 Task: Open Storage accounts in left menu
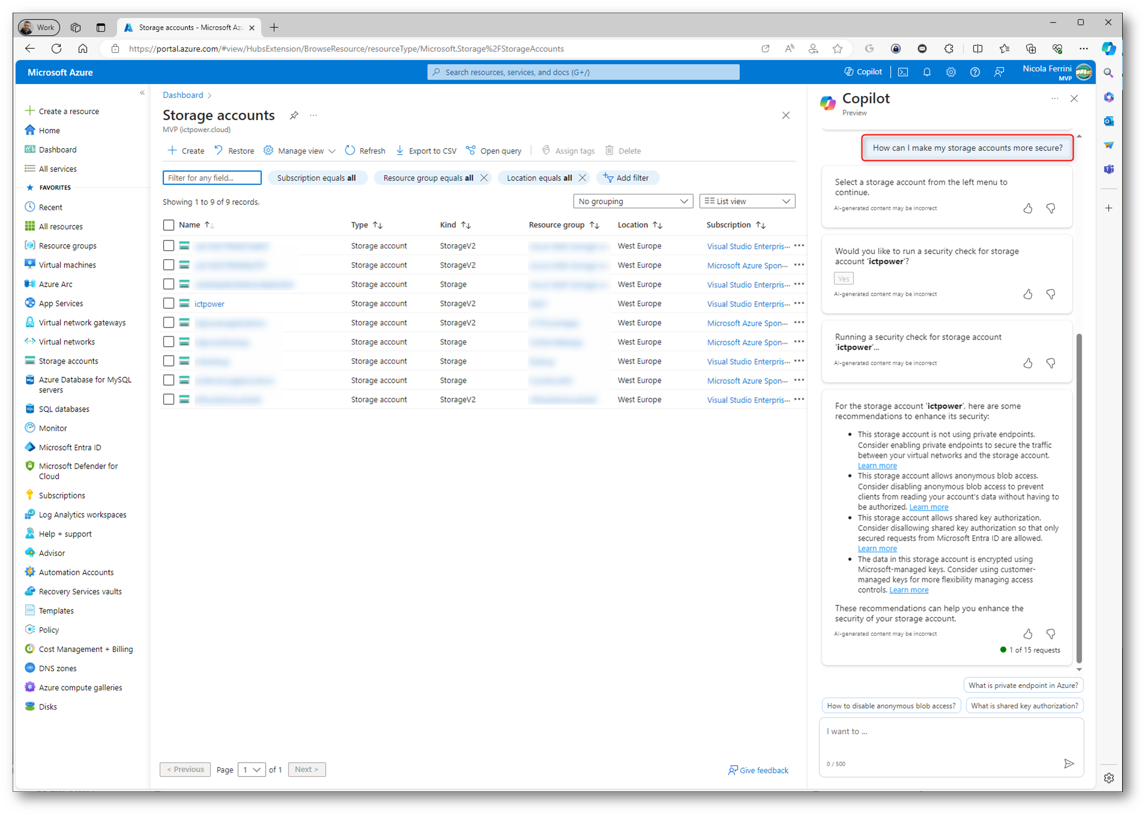pos(68,361)
